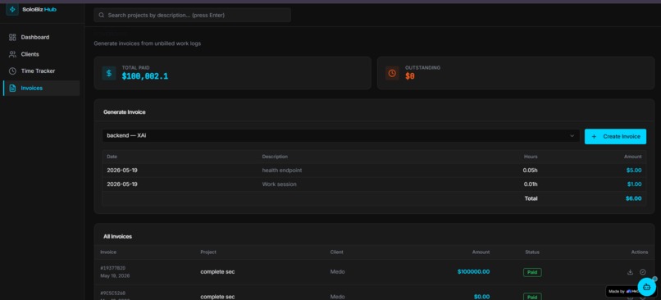661x300 pixels.
Task: Click the circular status icon on invoice #19377B20
Action: tap(643, 272)
